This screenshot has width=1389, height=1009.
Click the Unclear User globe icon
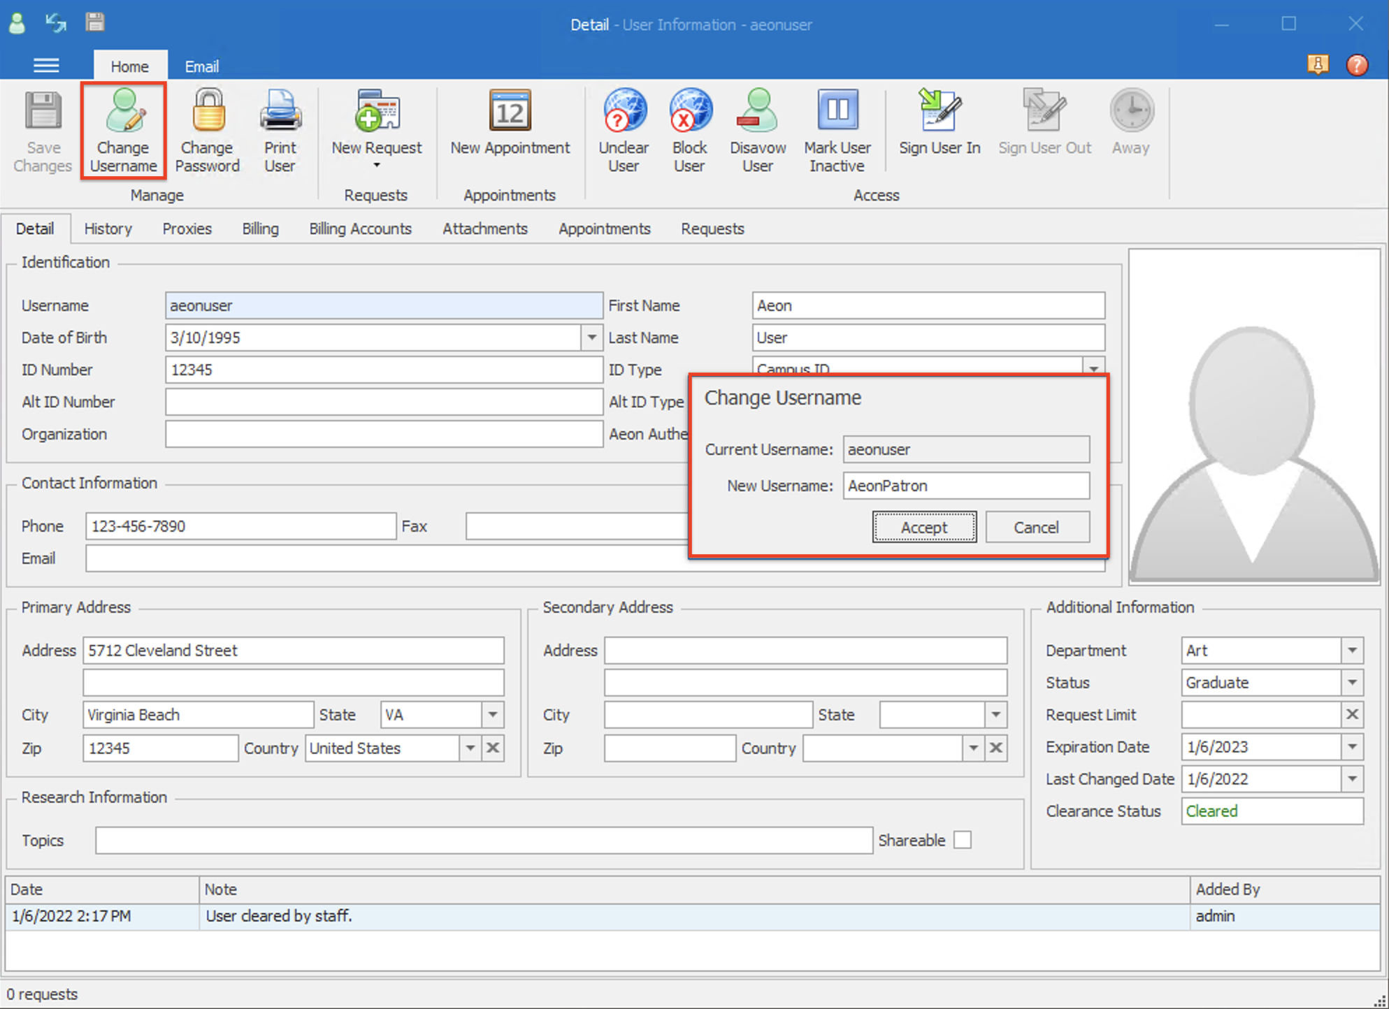[x=624, y=112]
